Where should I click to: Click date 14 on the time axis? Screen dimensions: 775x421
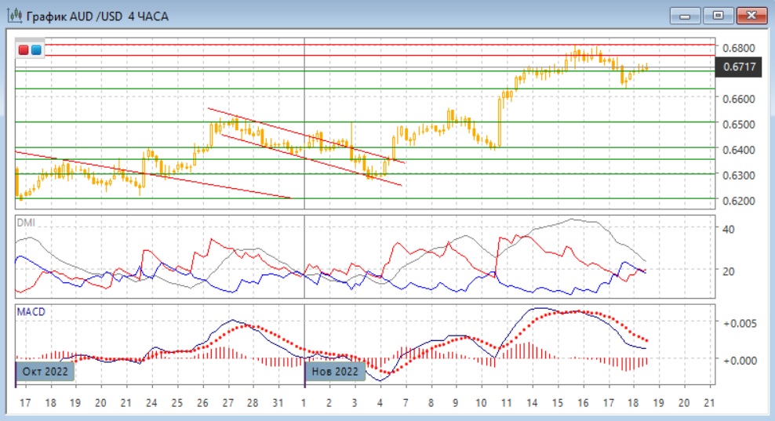(532, 401)
